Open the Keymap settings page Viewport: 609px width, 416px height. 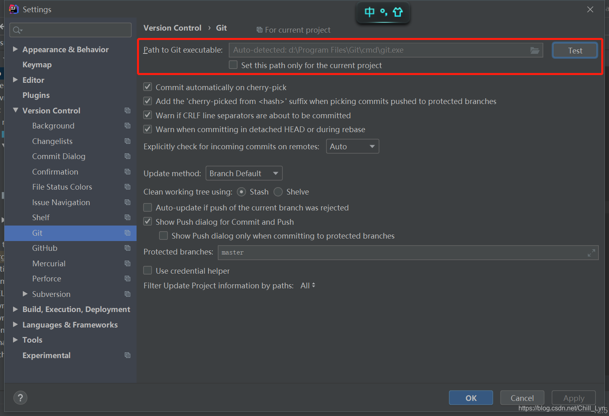(37, 64)
